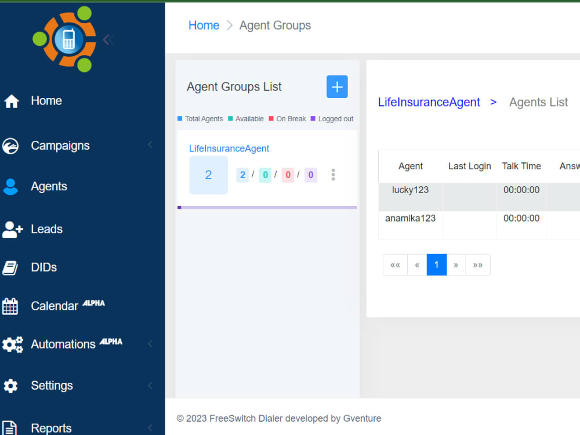Click the Logged out purple legend swatch

pyautogui.click(x=313, y=118)
